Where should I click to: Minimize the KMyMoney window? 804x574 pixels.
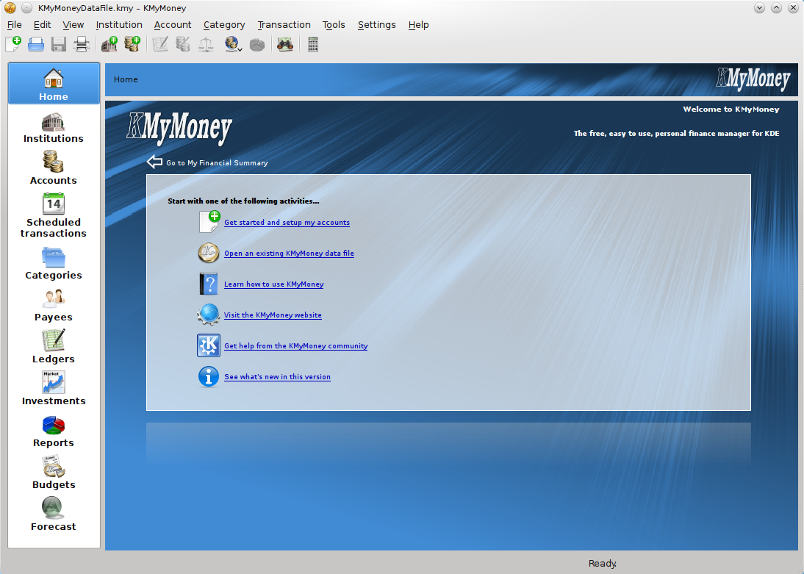759,7
